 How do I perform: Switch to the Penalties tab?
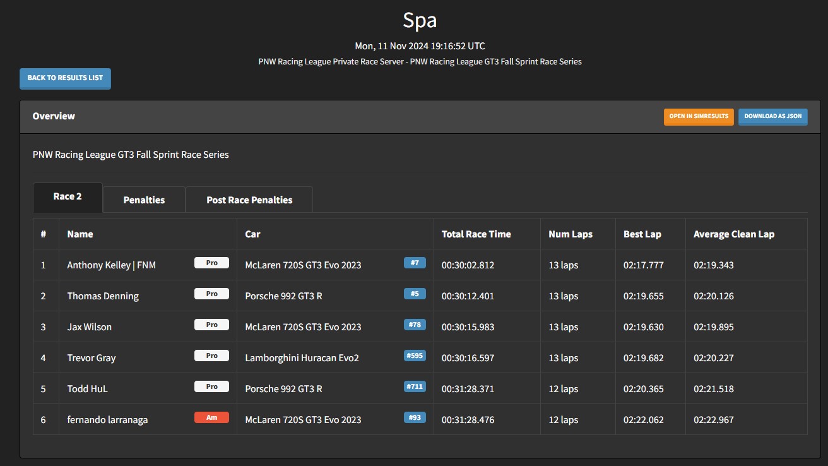(144, 200)
